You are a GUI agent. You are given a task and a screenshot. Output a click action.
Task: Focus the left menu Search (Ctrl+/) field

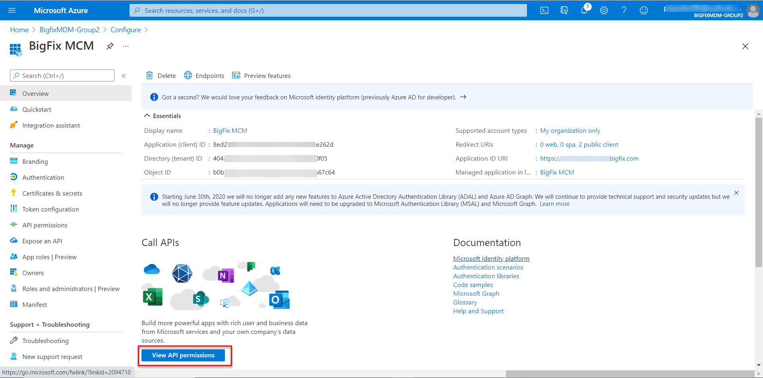(x=62, y=76)
